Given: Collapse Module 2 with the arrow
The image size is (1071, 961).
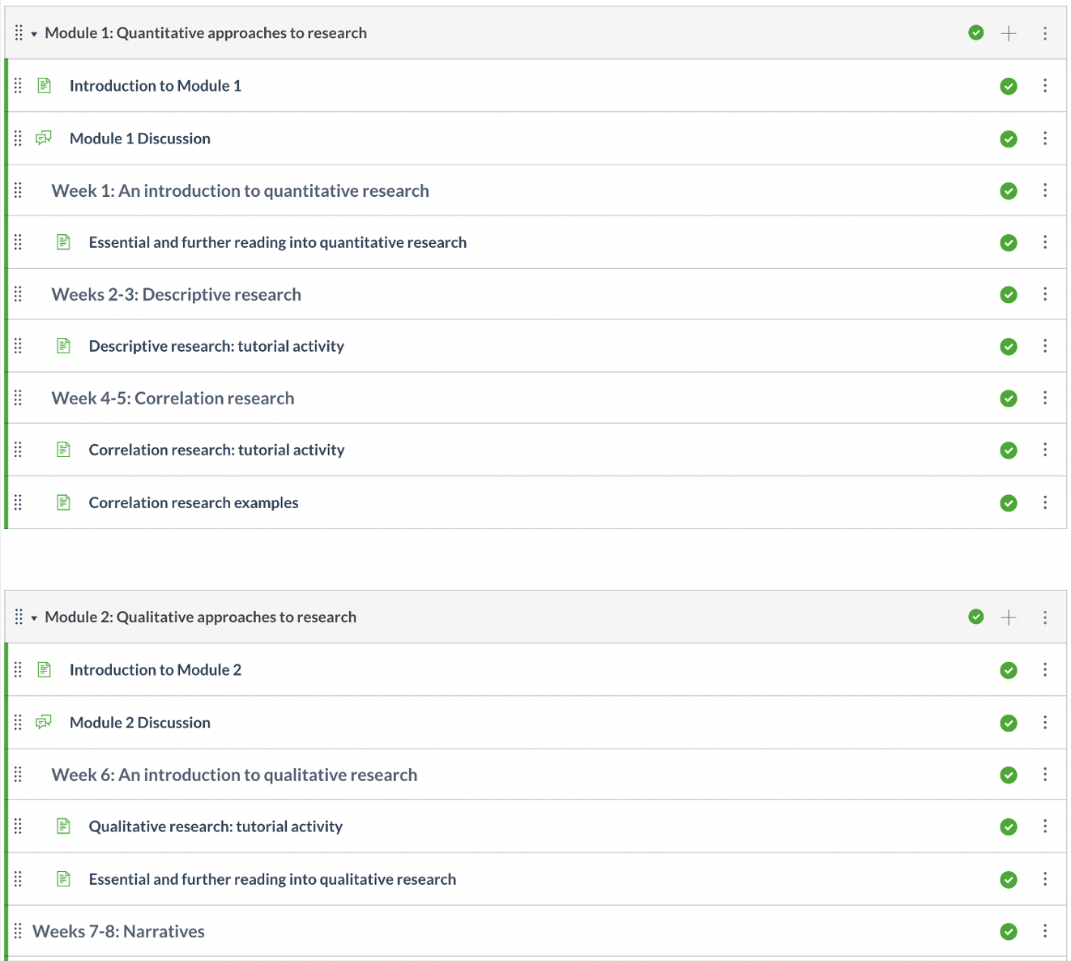Looking at the screenshot, I should pos(34,618).
